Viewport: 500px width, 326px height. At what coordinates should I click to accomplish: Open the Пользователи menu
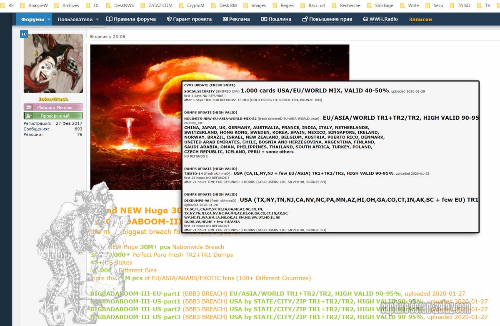75,19
